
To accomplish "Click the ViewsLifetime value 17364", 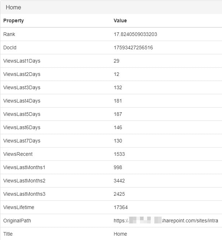I will (121, 207).
